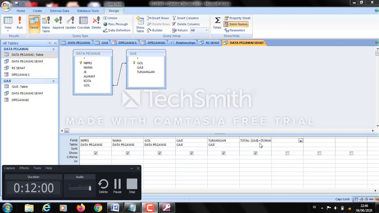379x213 pixels.
Task: Open Firefox from taskbar
Action: [x=81, y=208]
